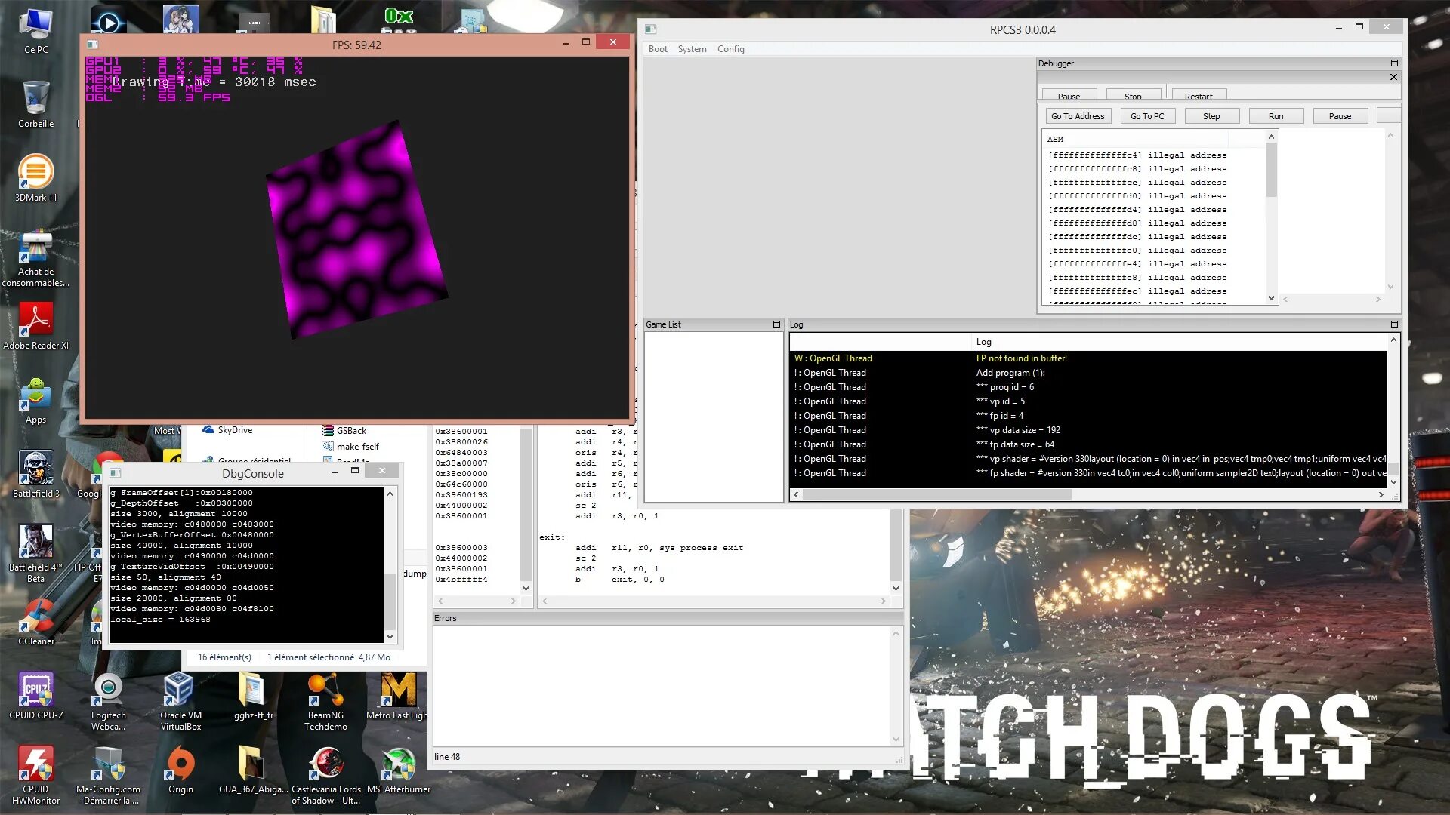The width and height of the screenshot is (1450, 815).
Task: Open the System menu
Action: [692, 49]
